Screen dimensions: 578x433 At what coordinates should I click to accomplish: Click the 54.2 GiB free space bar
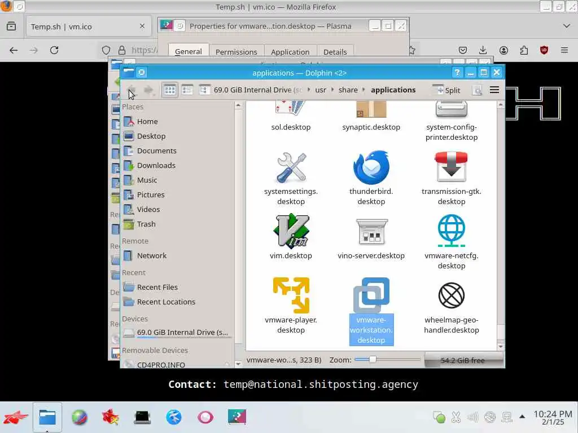coord(463,360)
